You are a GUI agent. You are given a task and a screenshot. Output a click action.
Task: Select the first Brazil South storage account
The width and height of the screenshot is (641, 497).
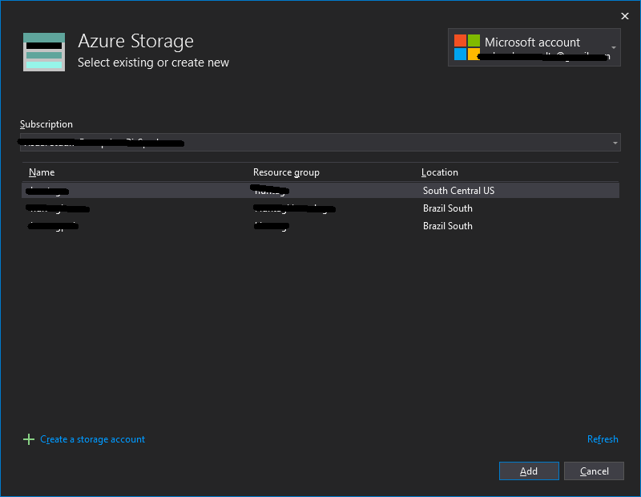pos(320,208)
